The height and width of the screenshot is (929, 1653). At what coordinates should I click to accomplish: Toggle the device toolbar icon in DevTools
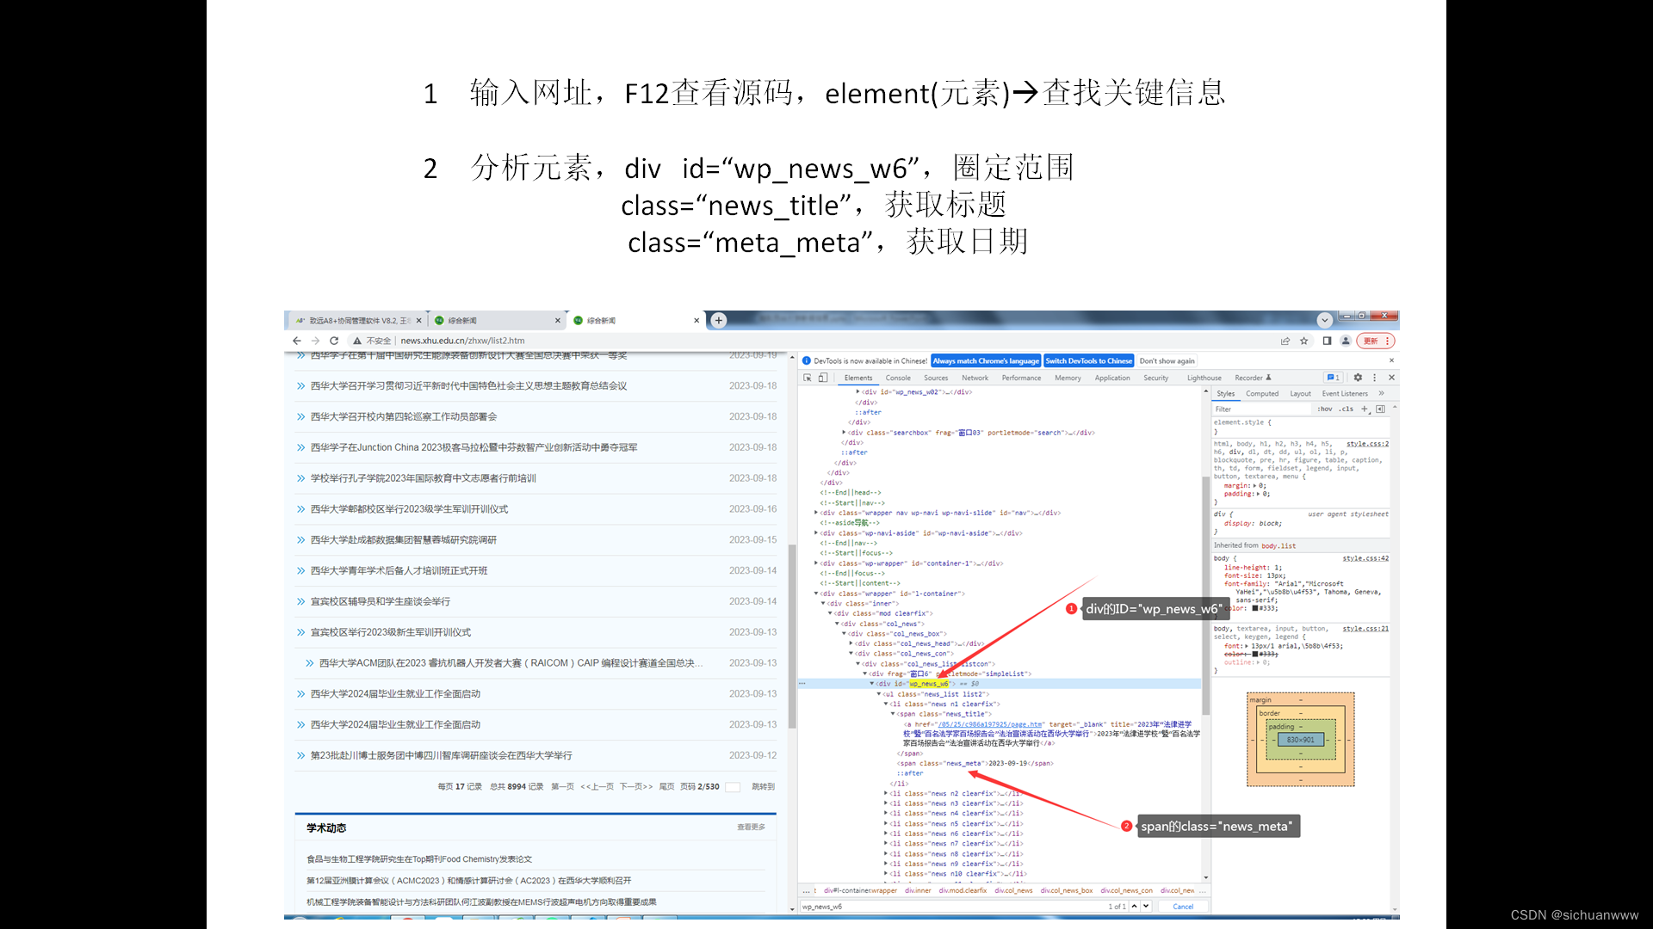(x=823, y=378)
